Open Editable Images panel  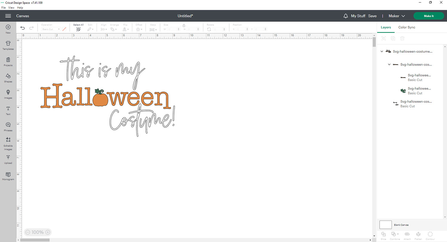[x=8, y=143]
